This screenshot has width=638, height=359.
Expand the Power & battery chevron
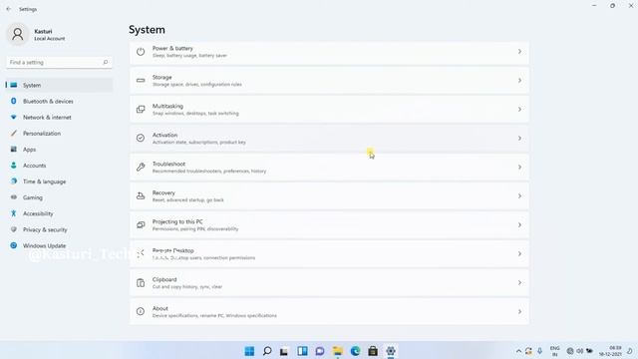point(519,52)
